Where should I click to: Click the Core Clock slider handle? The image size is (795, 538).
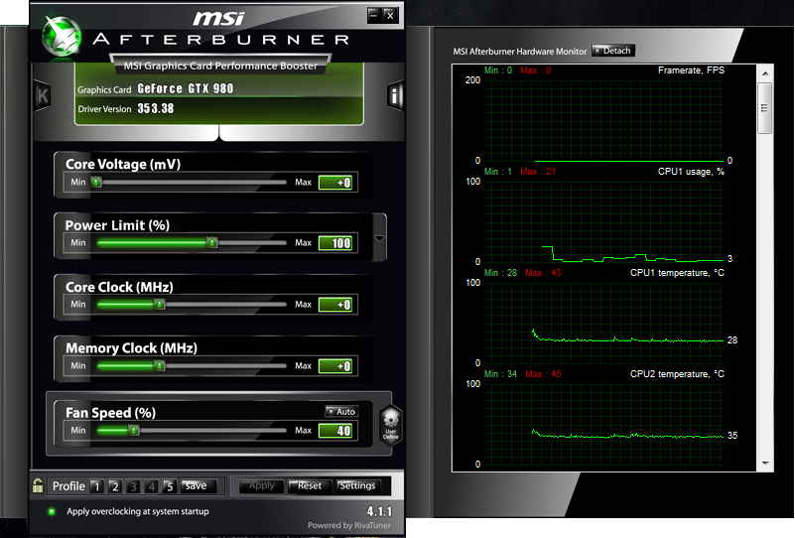click(x=160, y=305)
